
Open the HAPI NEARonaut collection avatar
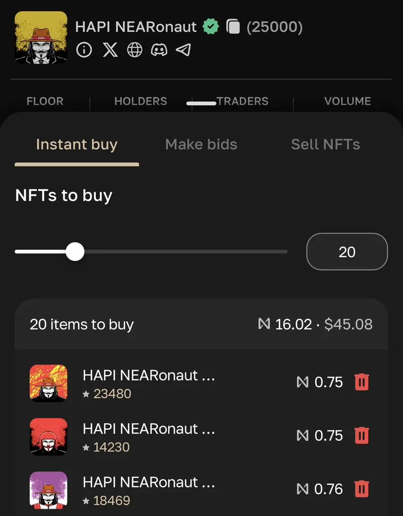pyautogui.click(x=41, y=37)
